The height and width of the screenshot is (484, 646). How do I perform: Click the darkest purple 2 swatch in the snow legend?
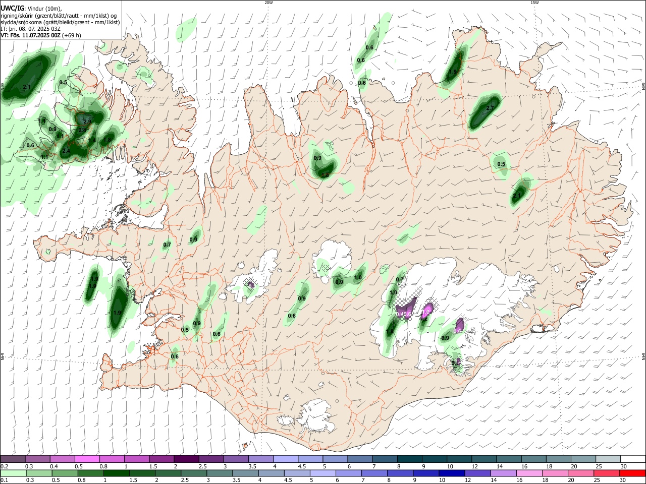(x=186, y=459)
